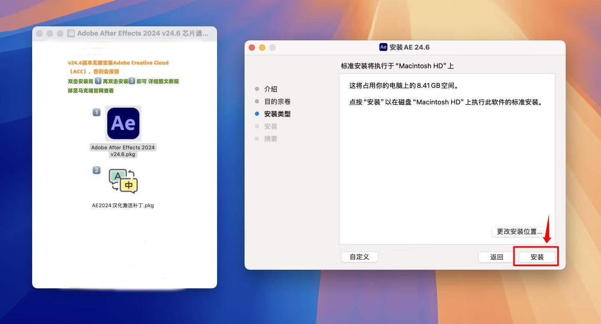Viewport: 601px width, 324px height.
Task: Click the Adobe After Effects 2024 v24.6 Finder title
Action: [143, 33]
